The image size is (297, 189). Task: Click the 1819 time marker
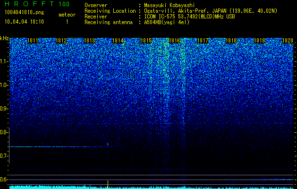click(259, 41)
